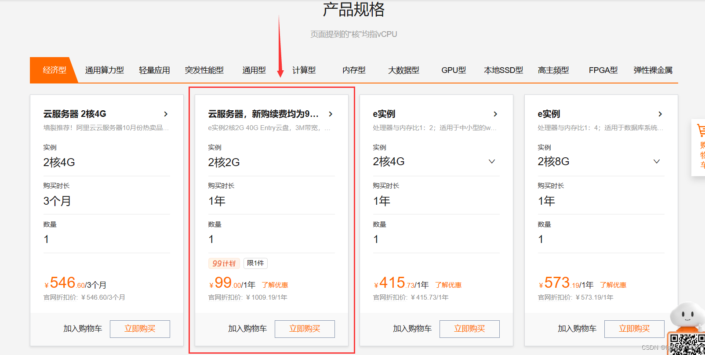Open the 云服务器，新购续费均为9… title
Image resolution: width=705 pixels, height=355 pixels.
(263, 114)
